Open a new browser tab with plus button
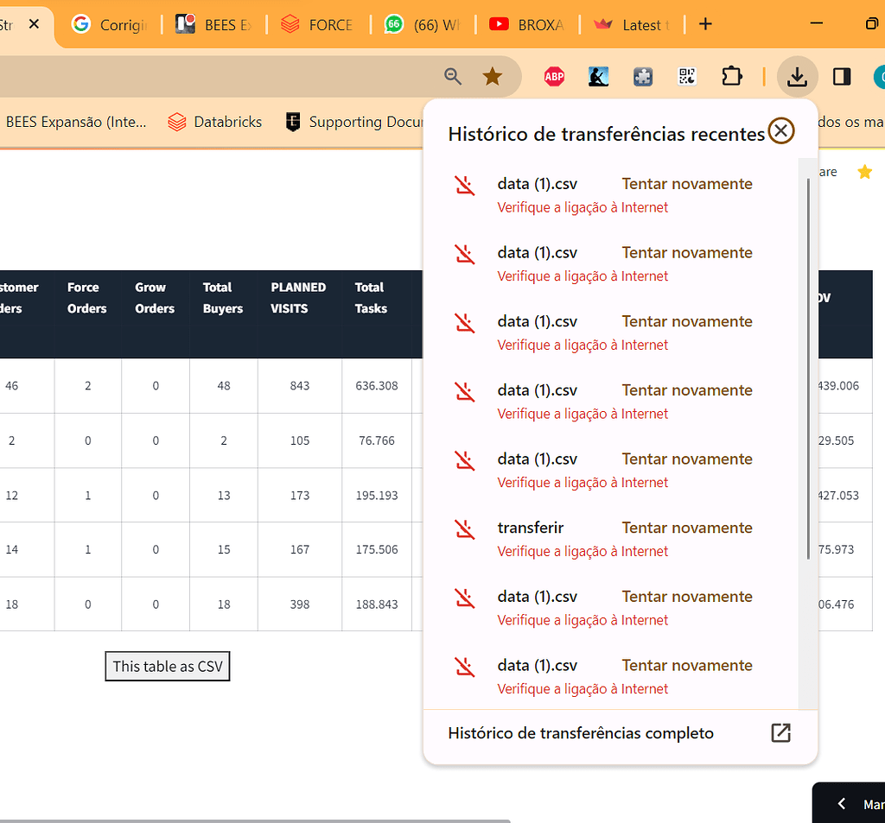The height and width of the screenshot is (823, 885). point(705,24)
